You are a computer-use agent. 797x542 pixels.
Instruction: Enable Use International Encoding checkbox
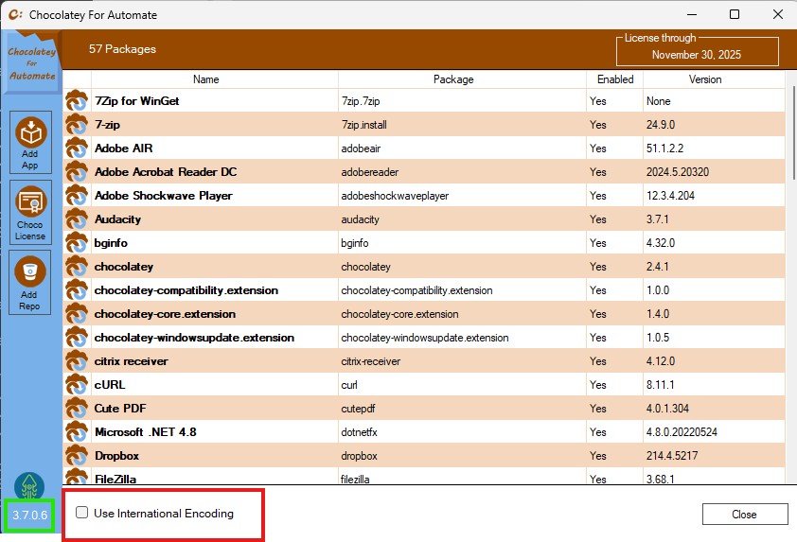click(x=81, y=513)
